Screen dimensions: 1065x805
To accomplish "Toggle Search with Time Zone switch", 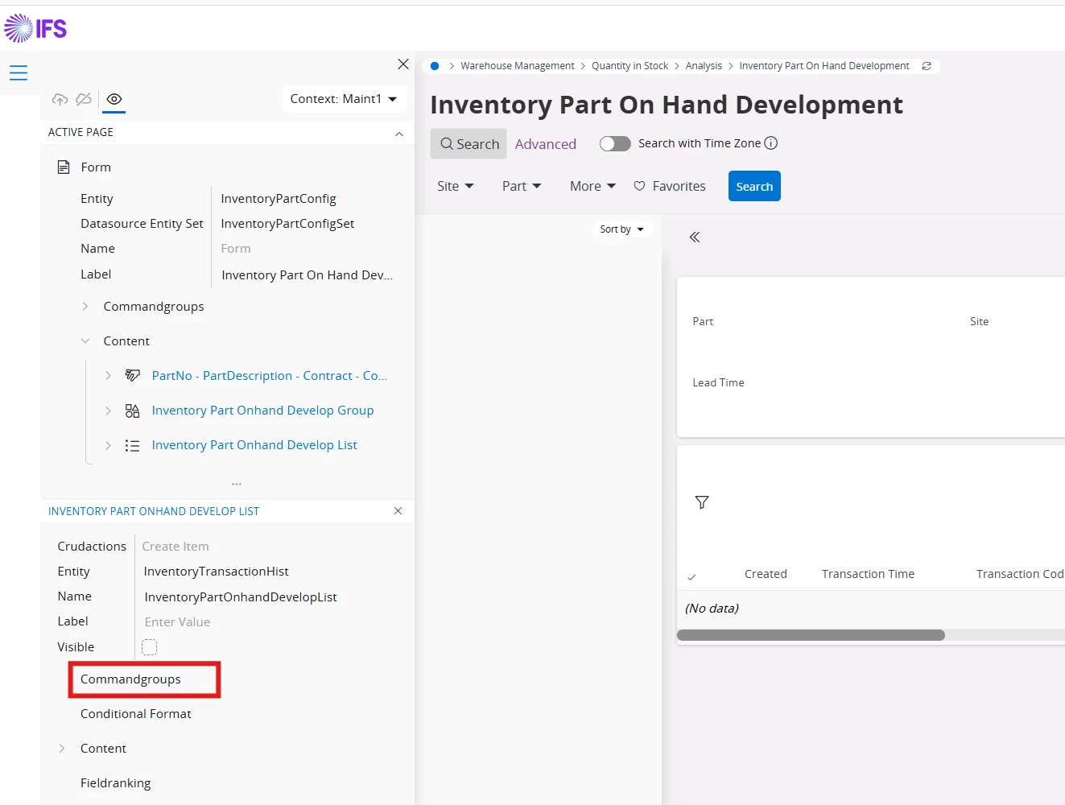I will coord(615,143).
